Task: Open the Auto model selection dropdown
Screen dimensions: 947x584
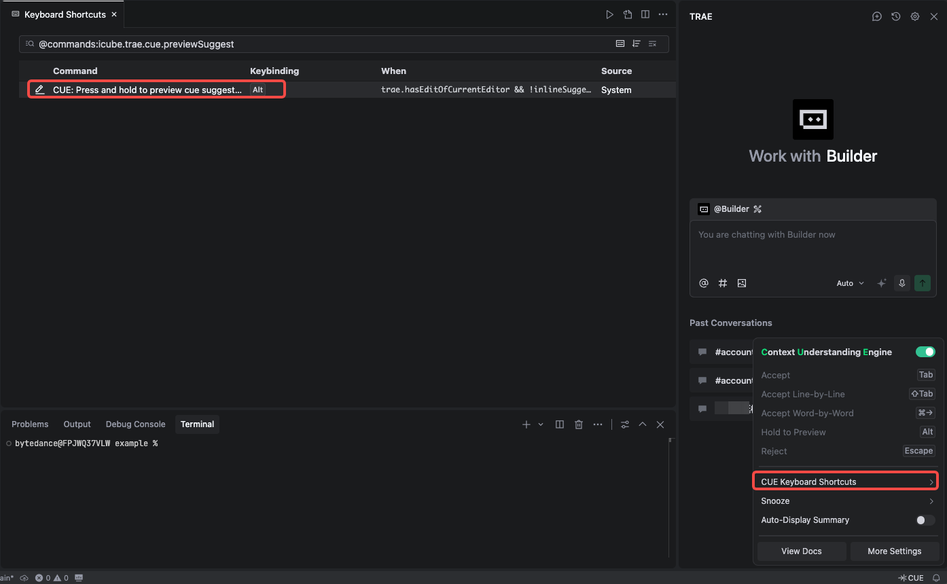Action: click(849, 283)
